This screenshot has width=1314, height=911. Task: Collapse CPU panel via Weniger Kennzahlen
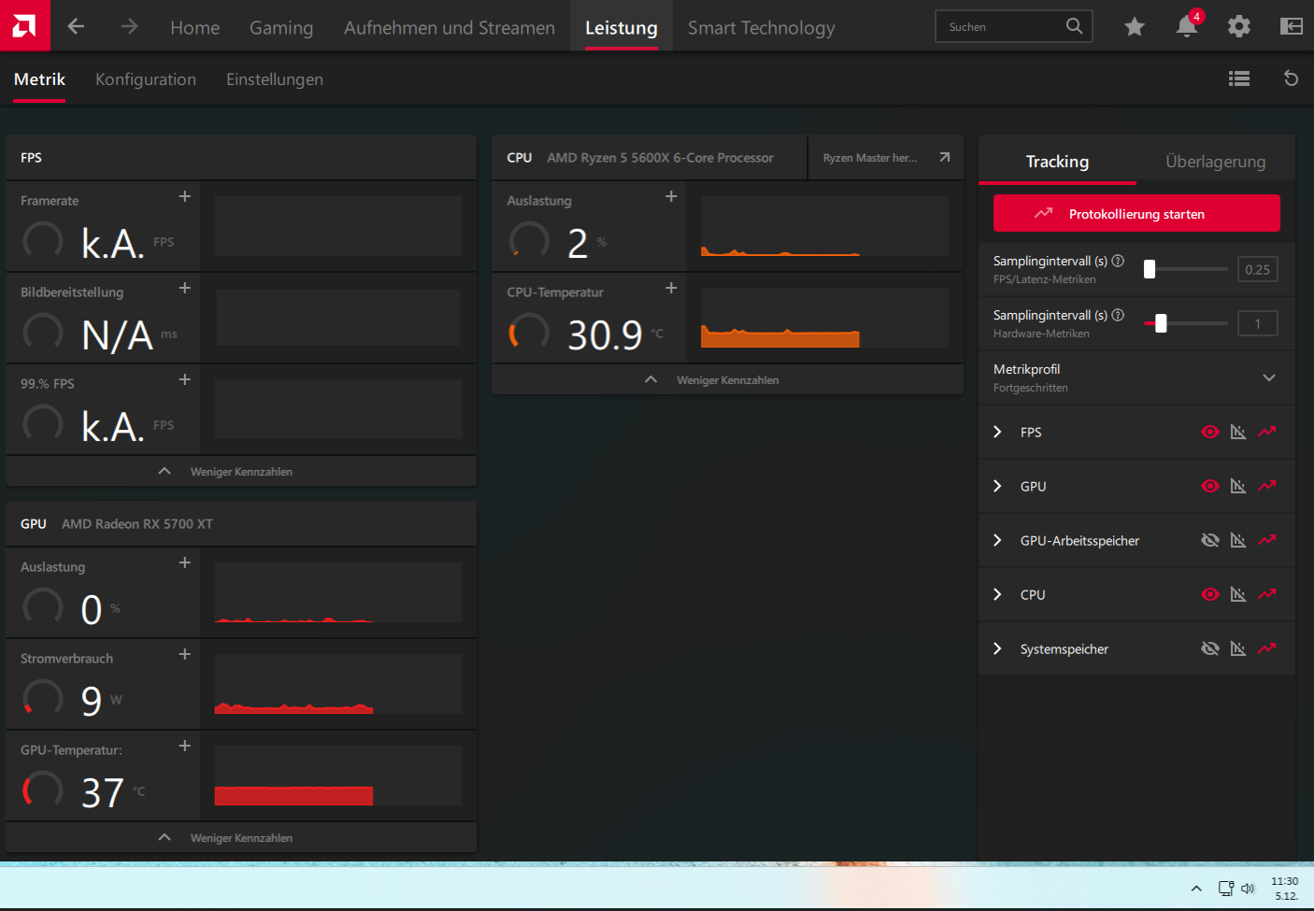(727, 379)
